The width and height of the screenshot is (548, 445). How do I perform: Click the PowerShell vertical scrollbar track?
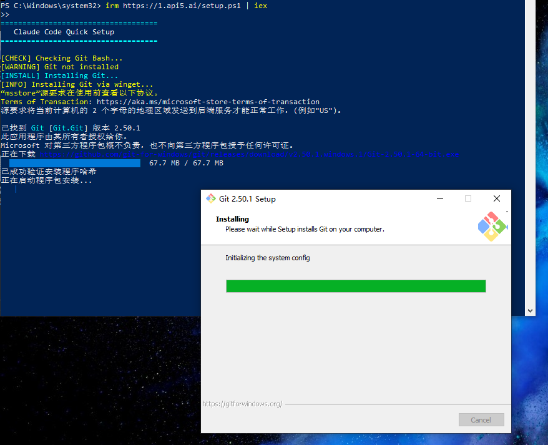point(530,153)
